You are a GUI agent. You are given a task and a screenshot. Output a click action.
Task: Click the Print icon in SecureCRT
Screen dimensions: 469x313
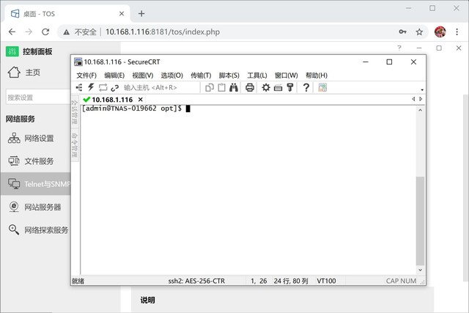click(x=250, y=87)
